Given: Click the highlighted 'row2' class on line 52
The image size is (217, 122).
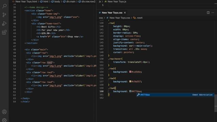Looking at the screenshot, I should (x=50, y=62).
